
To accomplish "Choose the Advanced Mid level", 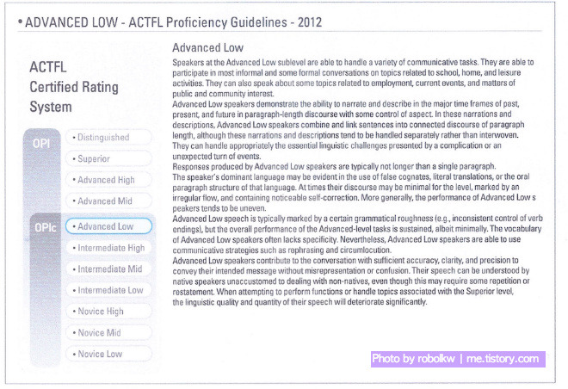I will pyautogui.click(x=108, y=201).
